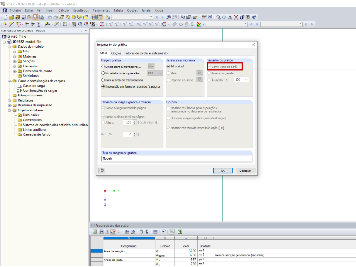Select 'Camadas de fundo' tree item
Viewport: 356px width, 267px height.
click(x=37, y=134)
